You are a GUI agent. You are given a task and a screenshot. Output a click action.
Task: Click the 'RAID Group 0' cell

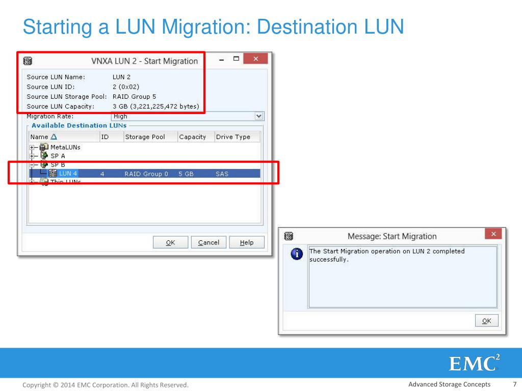click(146, 174)
